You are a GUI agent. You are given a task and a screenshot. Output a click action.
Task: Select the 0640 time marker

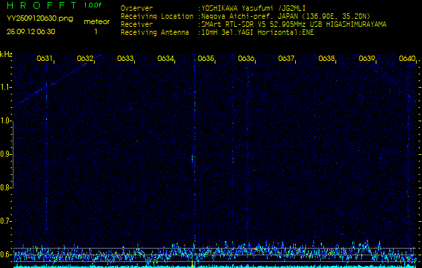tap(407, 59)
